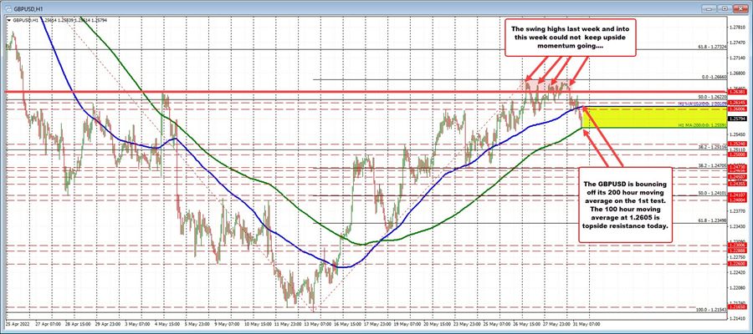Click the red 1.22600 price level tag

coord(736,264)
